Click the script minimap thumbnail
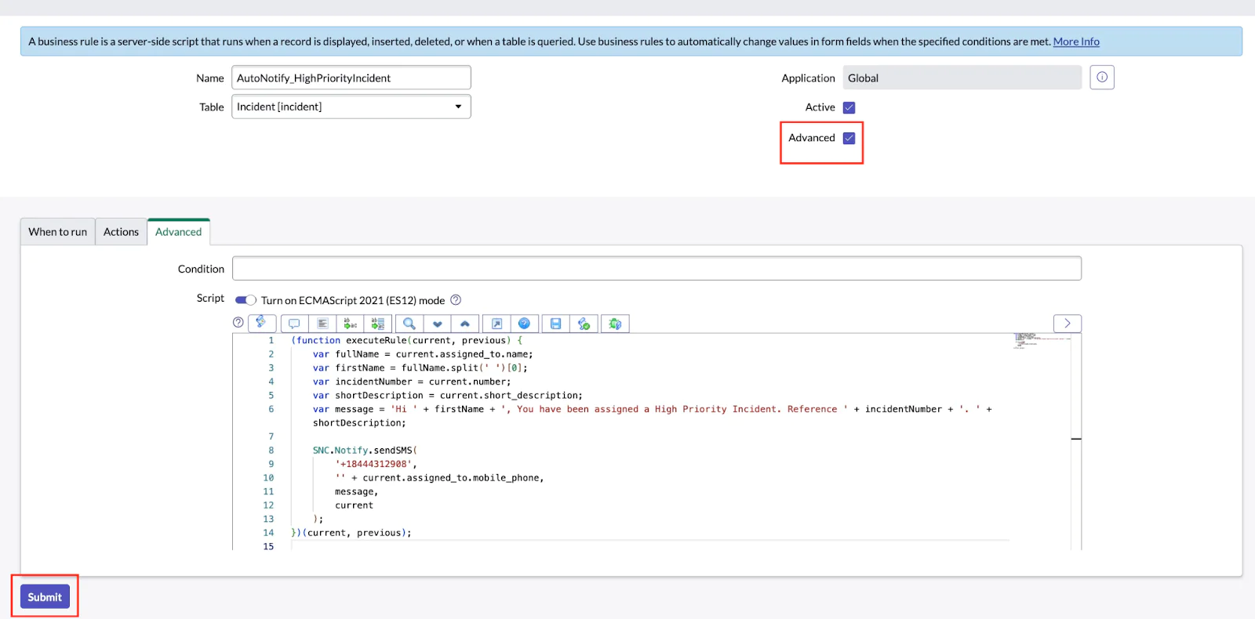 pyautogui.click(x=1042, y=341)
